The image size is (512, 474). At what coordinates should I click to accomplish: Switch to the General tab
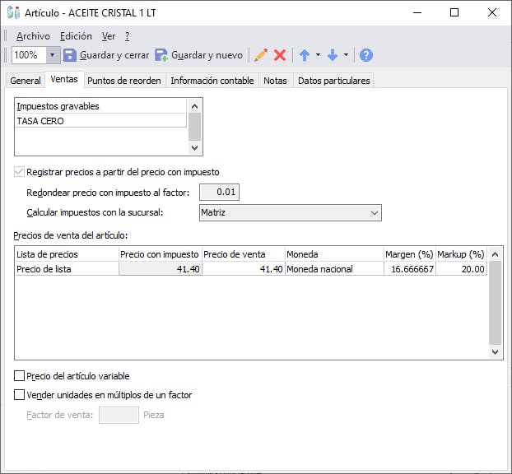(x=26, y=81)
